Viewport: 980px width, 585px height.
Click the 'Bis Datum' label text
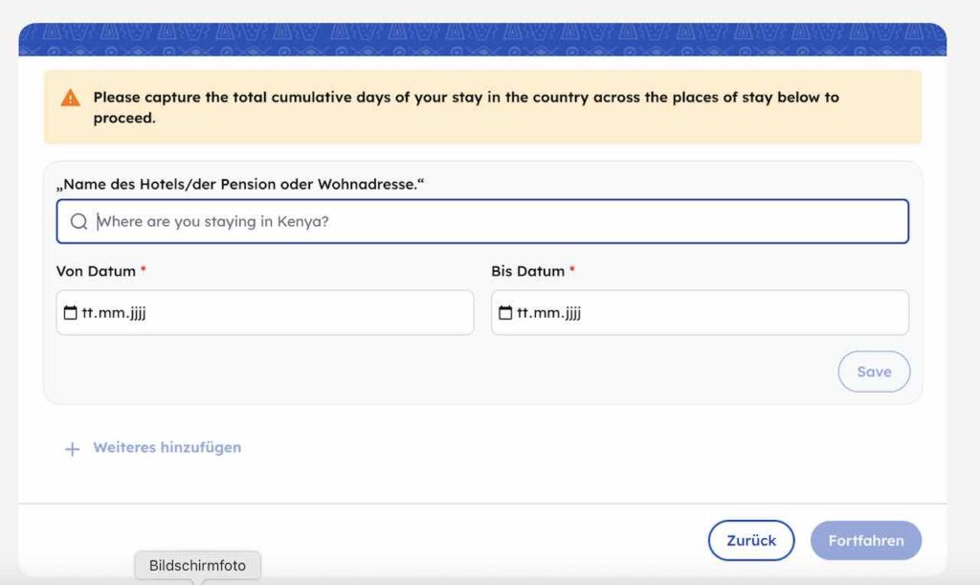(527, 271)
